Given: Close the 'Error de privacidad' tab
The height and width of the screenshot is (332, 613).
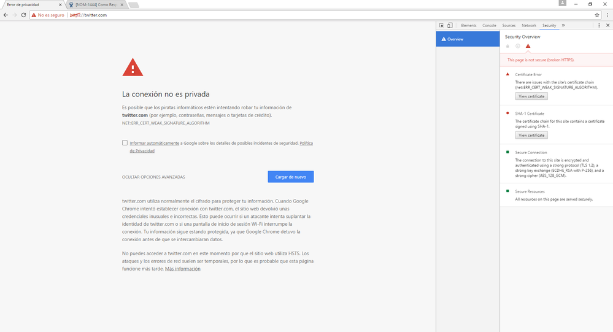Looking at the screenshot, I should coord(60,5).
